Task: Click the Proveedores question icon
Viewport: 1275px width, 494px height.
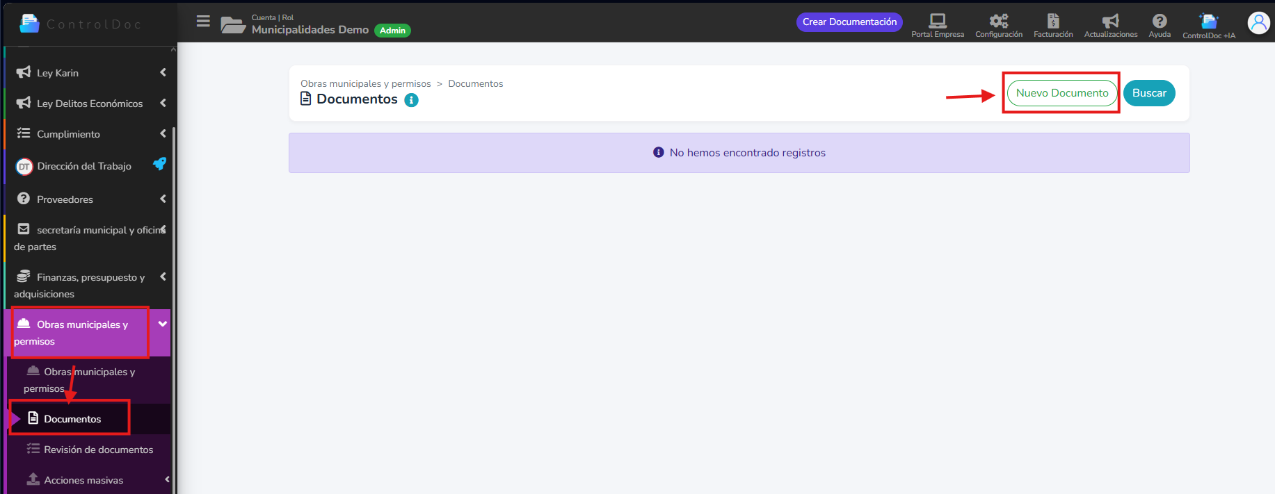Action: pyautogui.click(x=24, y=199)
